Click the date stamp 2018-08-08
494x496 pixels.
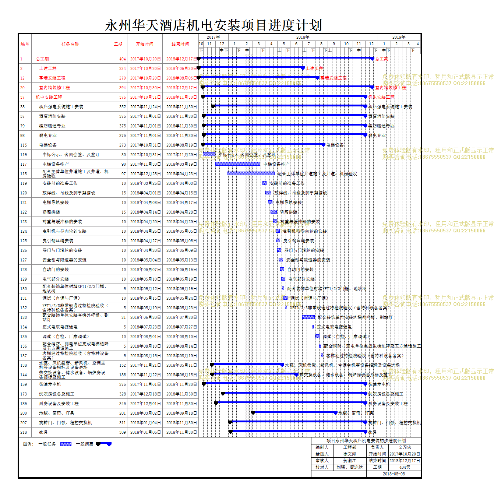point(394,474)
